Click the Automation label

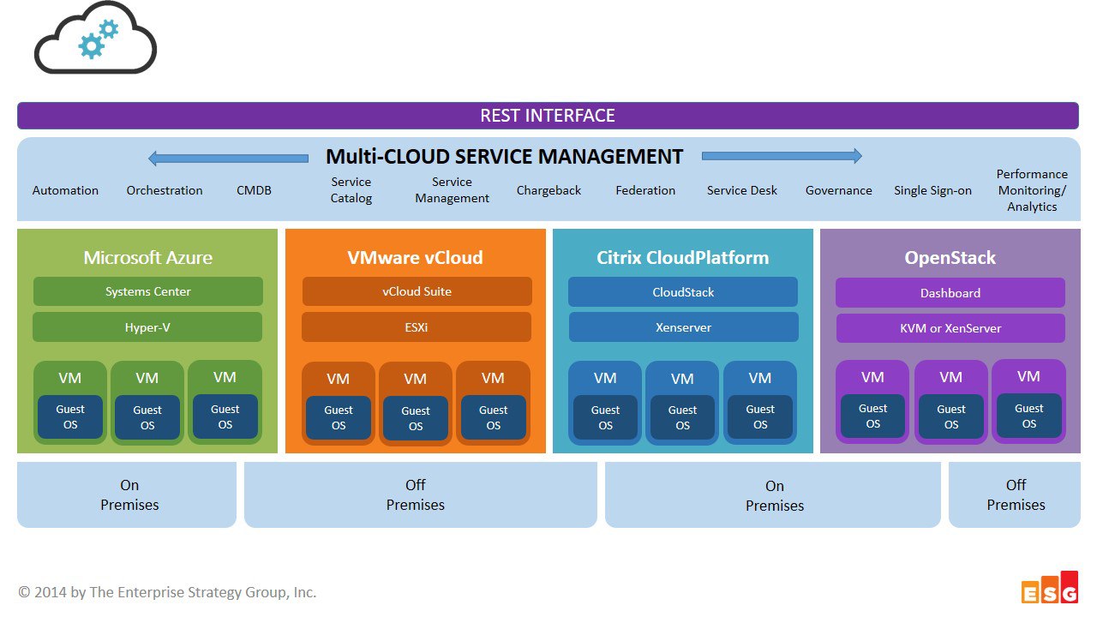tap(65, 190)
